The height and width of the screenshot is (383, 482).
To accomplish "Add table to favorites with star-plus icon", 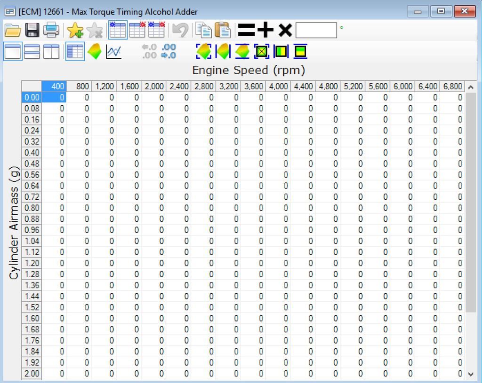I will point(75,31).
